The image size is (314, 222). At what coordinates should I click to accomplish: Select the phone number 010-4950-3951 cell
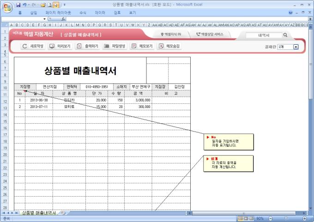coord(97,87)
